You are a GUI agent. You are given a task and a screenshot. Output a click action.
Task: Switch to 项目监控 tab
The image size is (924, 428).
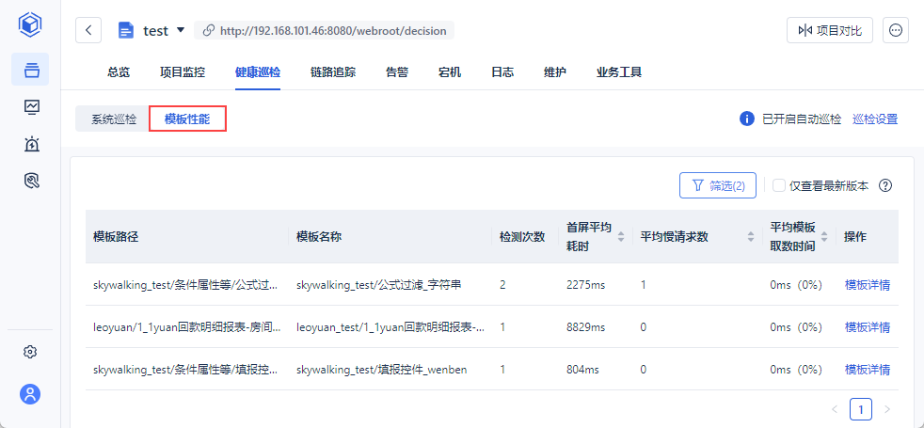[x=183, y=72]
